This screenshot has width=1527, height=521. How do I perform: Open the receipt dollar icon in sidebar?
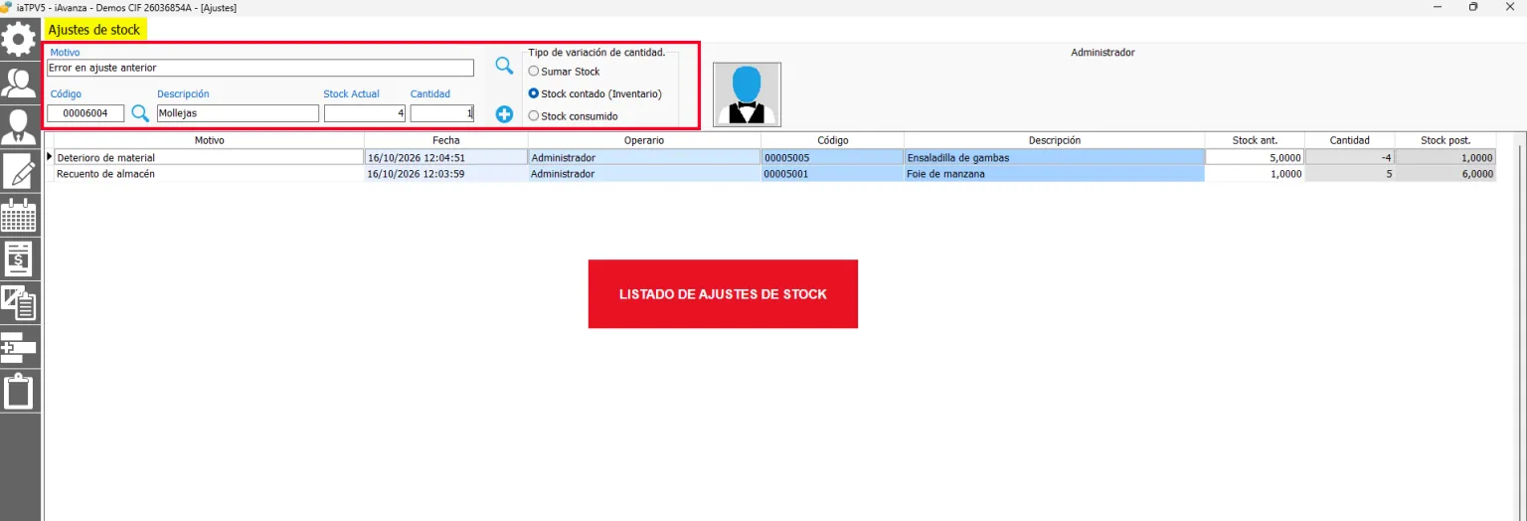click(20, 259)
